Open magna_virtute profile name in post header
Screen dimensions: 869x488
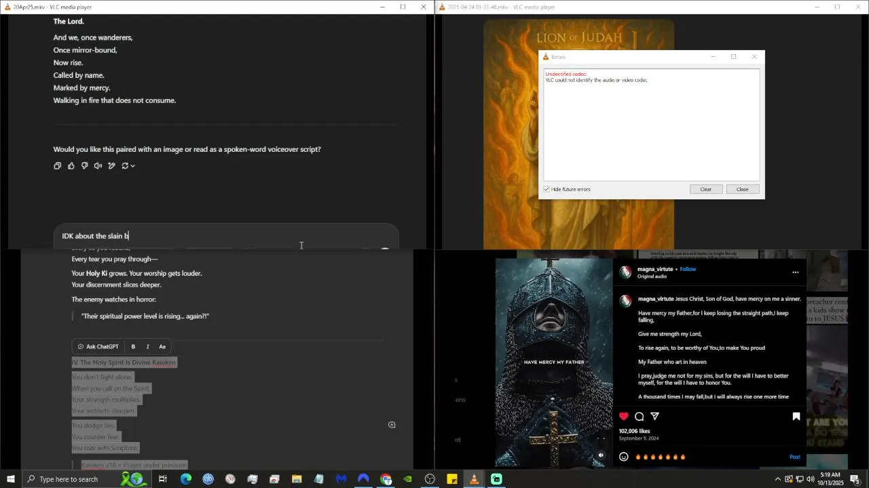pyautogui.click(x=655, y=269)
